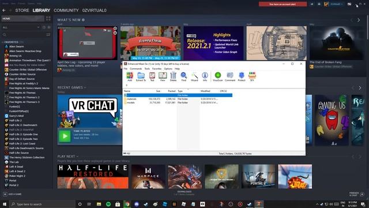Open the Warface Play Next thumbnail
The width and height of the screenshot is (369, 208).
pos(148,176)
